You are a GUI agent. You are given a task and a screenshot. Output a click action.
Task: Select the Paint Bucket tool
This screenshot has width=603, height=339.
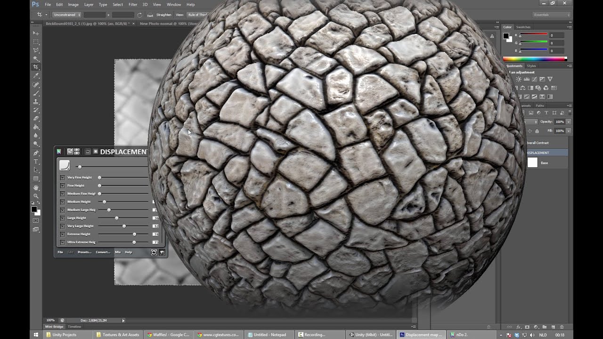[x=36, y=127]
